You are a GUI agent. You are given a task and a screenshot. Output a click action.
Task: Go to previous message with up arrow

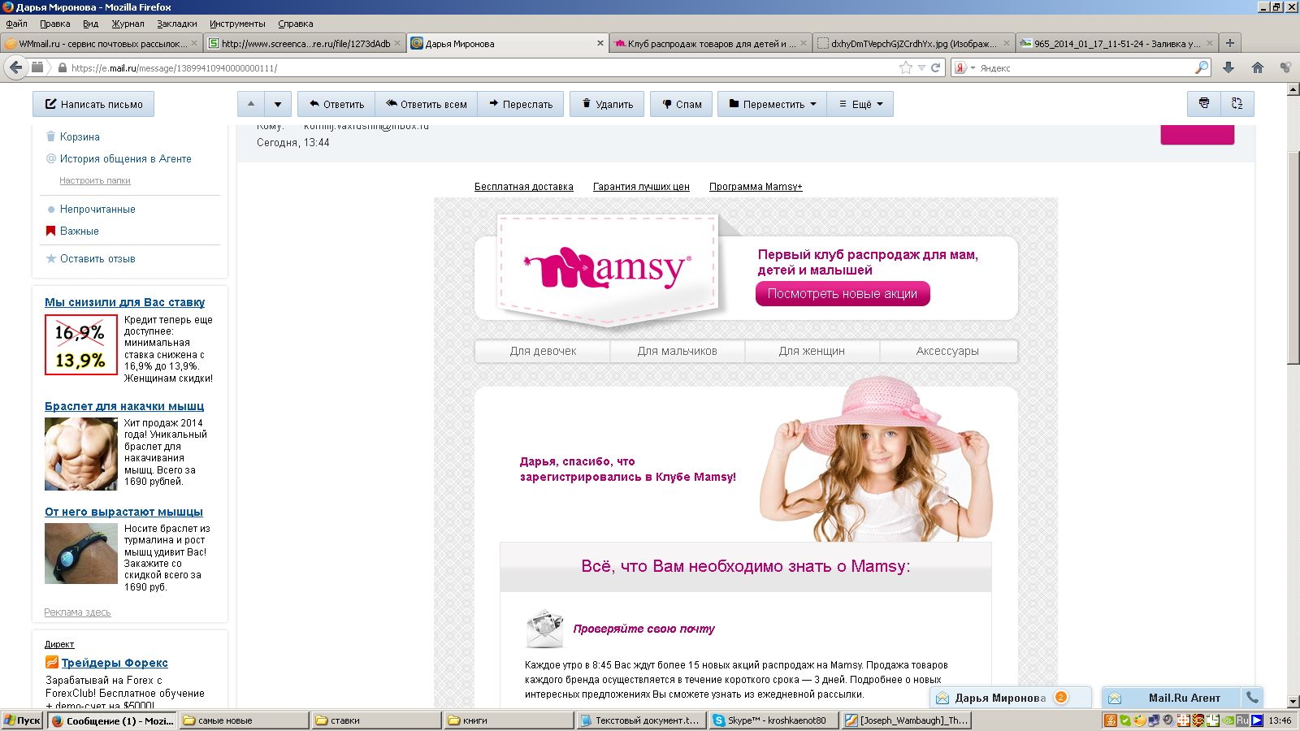(251, 104)
